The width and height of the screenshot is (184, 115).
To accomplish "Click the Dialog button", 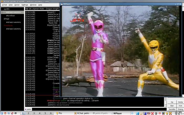I will pos(180,109).
